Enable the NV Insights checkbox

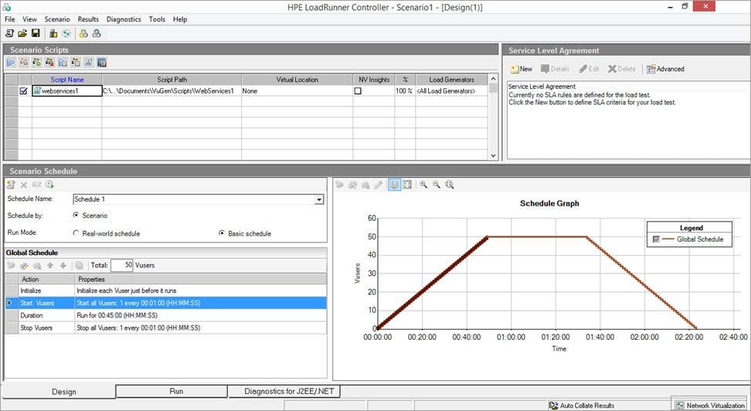click(358, 90)
